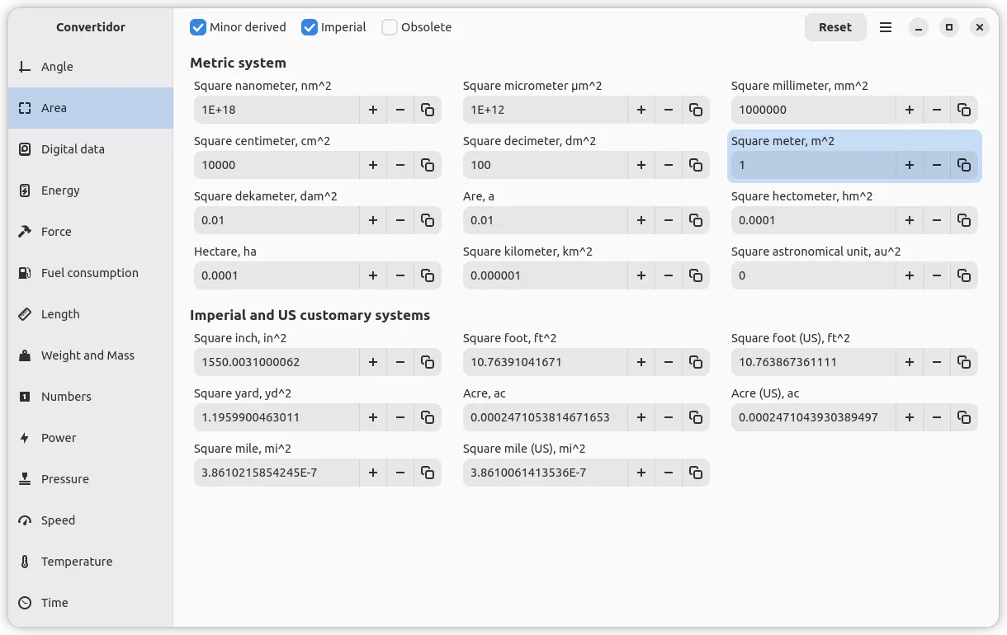Image resolution: width=1007 pixels, height=635 pixels.
Task: Open the Pressure category
Action: point(91,479)
